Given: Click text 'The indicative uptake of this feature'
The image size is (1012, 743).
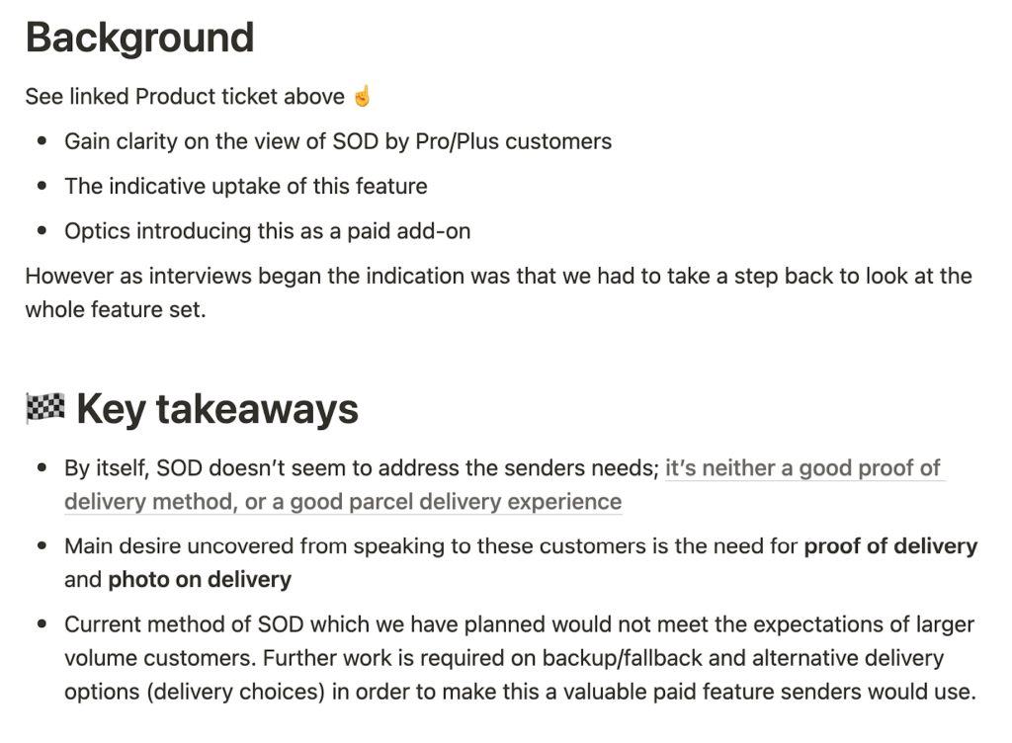Looking at the screenshot, I should (x=246, y=186).
